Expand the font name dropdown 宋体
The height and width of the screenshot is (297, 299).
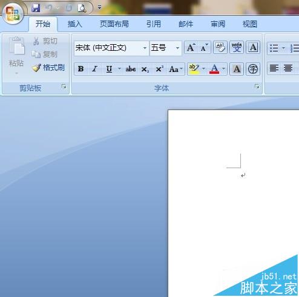pyautogui.click(x=145, y=48)
